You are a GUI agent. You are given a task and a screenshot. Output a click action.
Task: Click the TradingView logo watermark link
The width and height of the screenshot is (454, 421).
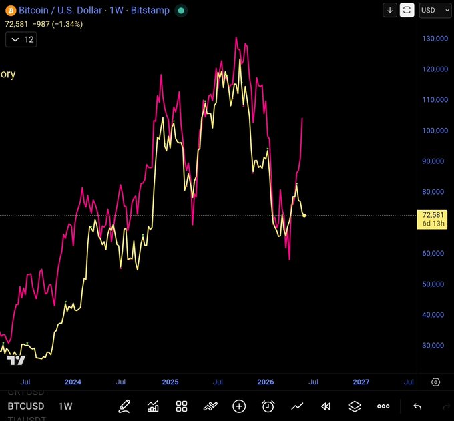16,360
